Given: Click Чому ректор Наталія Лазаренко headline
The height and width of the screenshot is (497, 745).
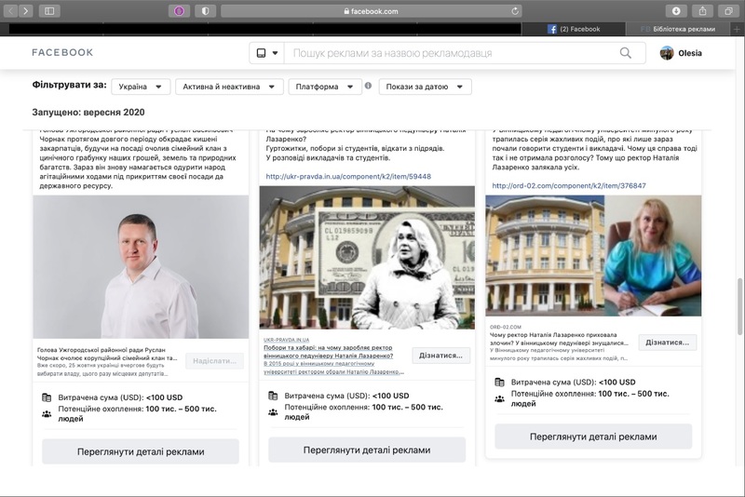Looking at the screenshot, I should tap(560, 339).
